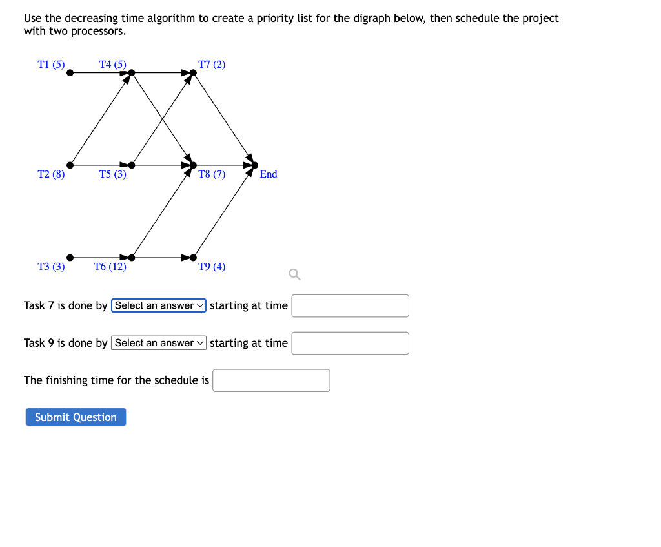Click the Task 9 starting time field
This screenshot has width=661, height=547.
(350, 343)
